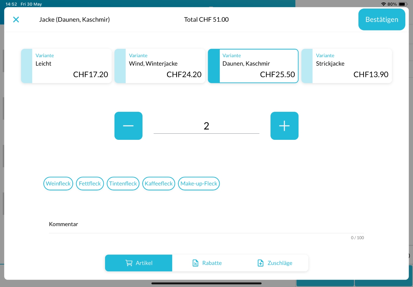Toggle the Fettfleck tag
The height and width of the screenshot is (287, 413).
tap(90, 183)
